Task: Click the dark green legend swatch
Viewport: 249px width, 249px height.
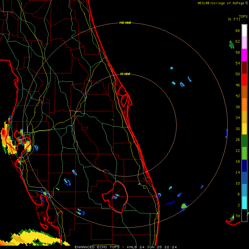Action: pyautogui.click(x=244, y=141)
